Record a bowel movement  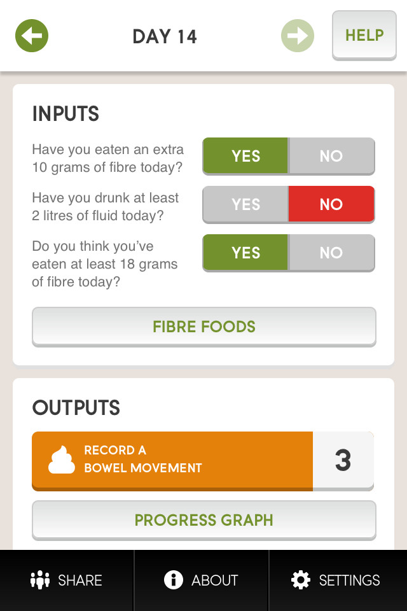[172, 461]
